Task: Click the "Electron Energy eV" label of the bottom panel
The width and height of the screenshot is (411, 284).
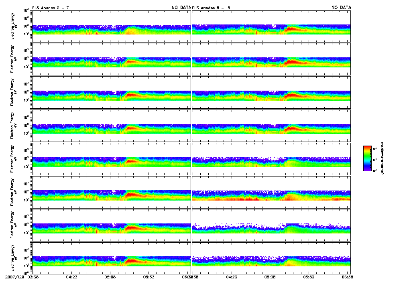Action: click(x=13, y=258)
